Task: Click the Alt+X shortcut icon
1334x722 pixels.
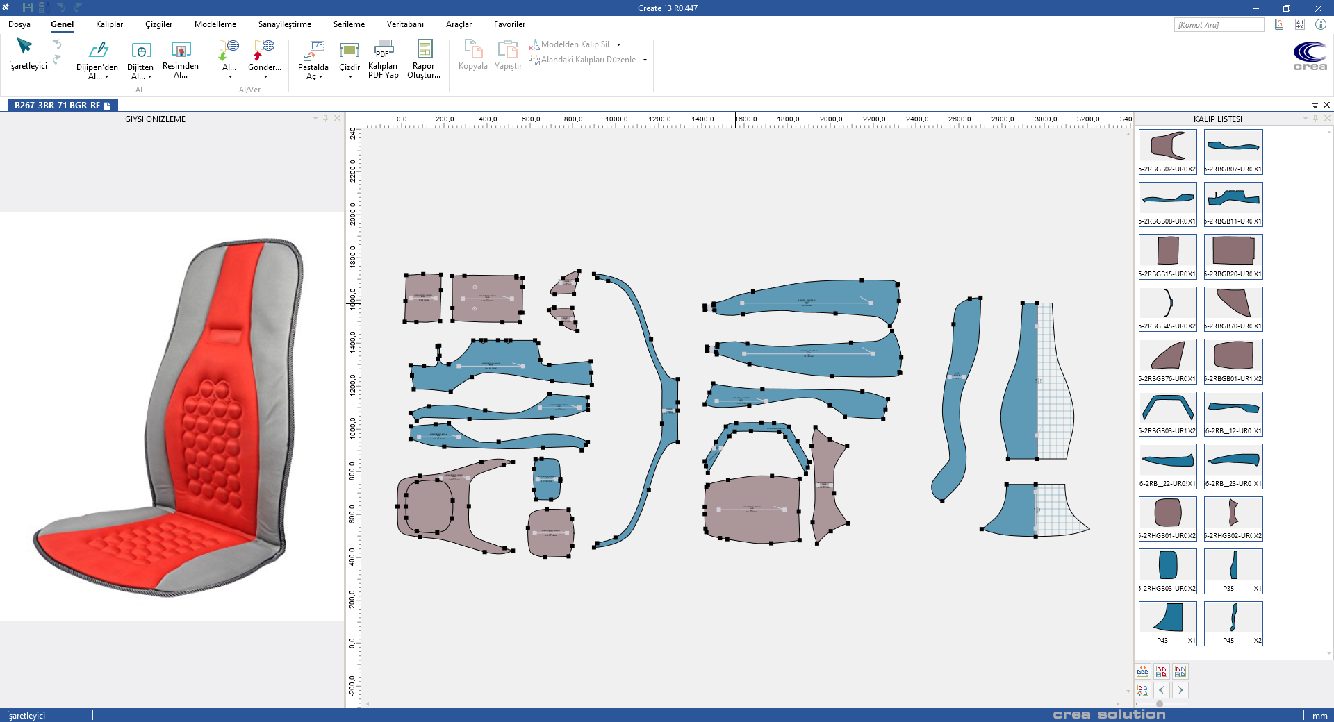Action: [x=1300, y=24]
